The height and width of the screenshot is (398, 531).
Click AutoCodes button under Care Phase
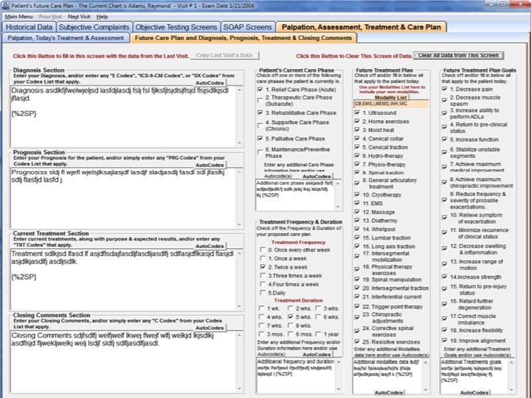317,176
